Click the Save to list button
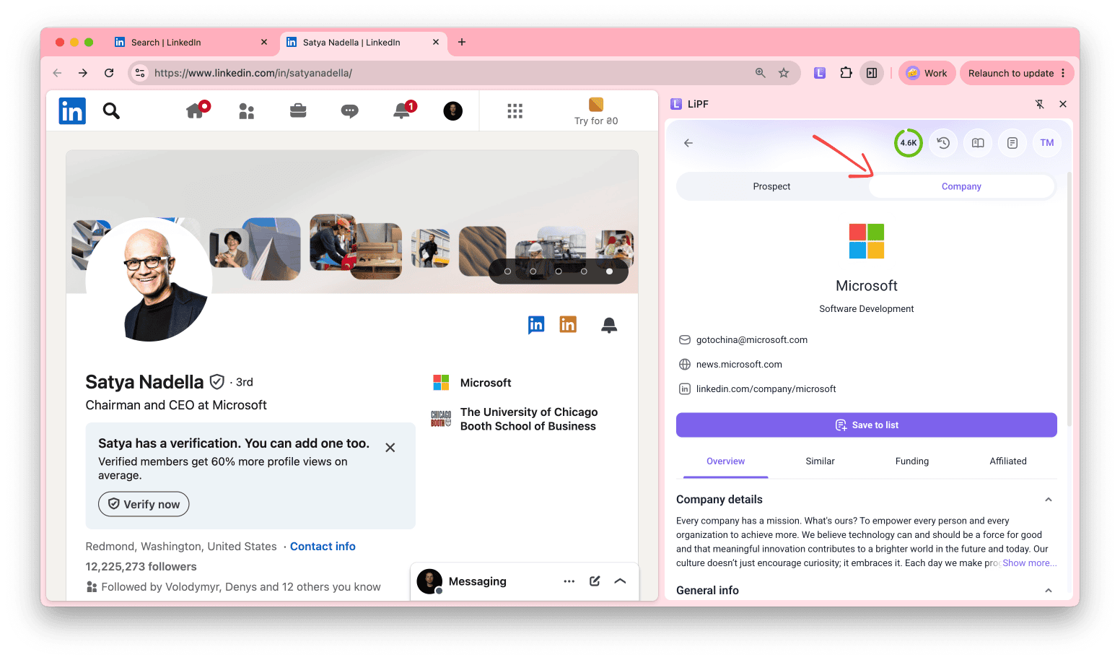The image size is (1120, 660). click(x=867, y=425)
